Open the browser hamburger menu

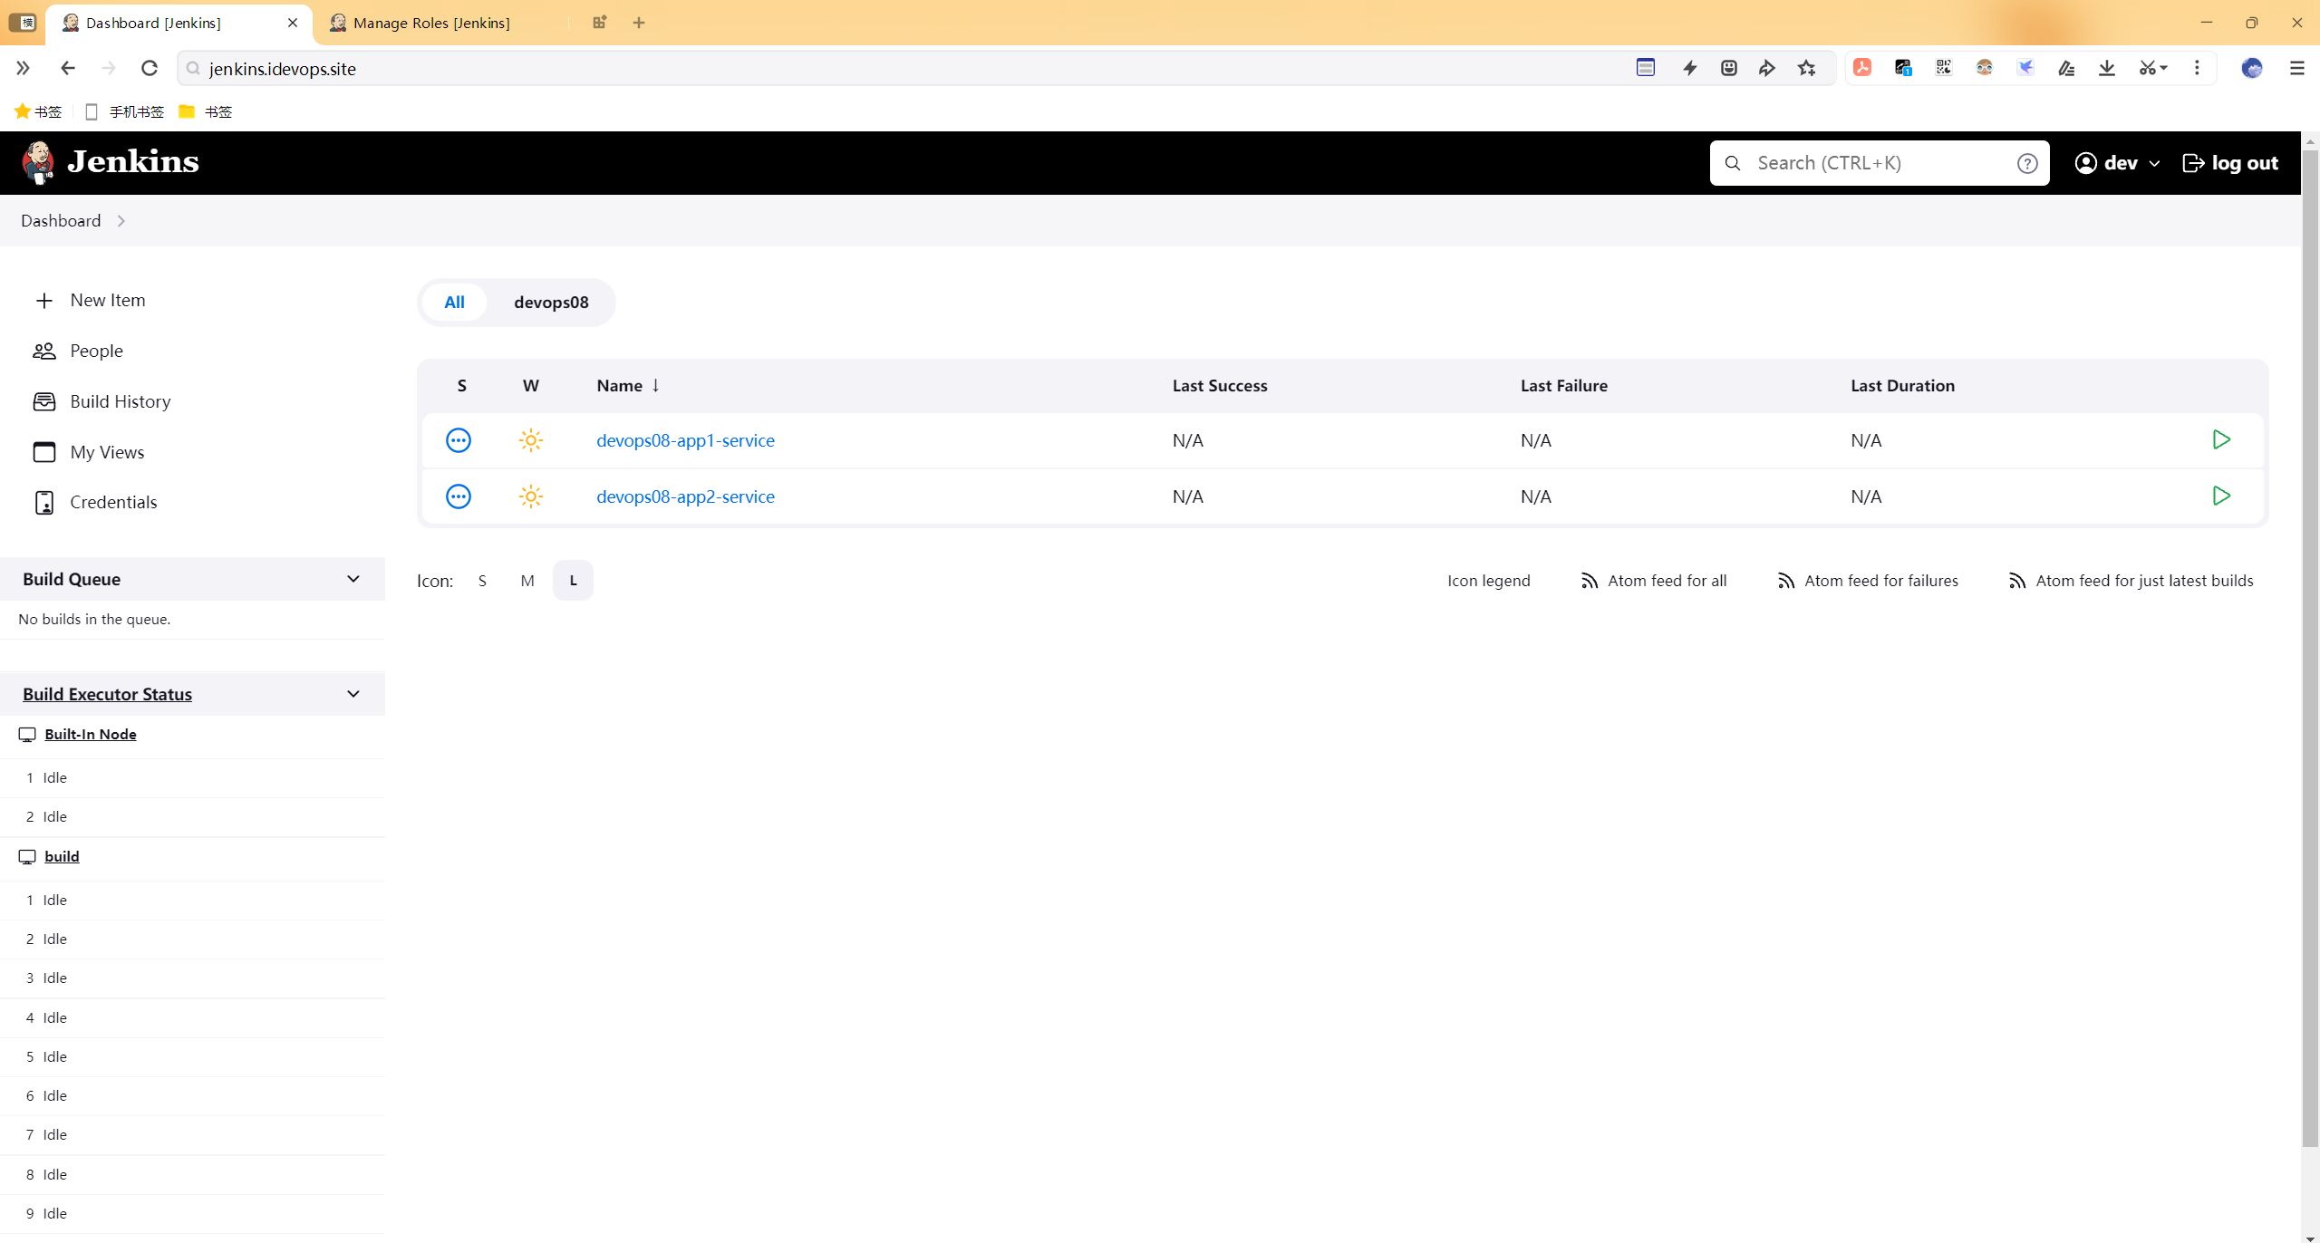pos(2296,68)
